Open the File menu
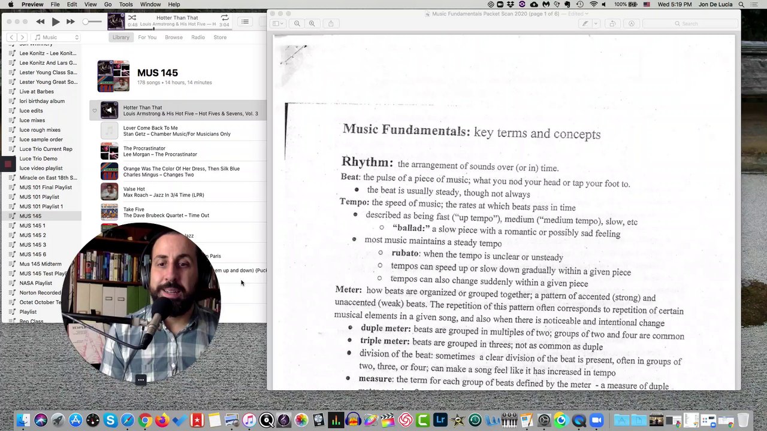 coord(55,4)
